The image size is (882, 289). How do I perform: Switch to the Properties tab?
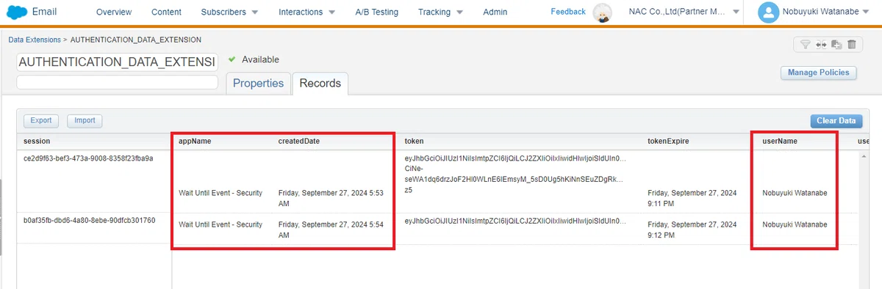(258, 83)
